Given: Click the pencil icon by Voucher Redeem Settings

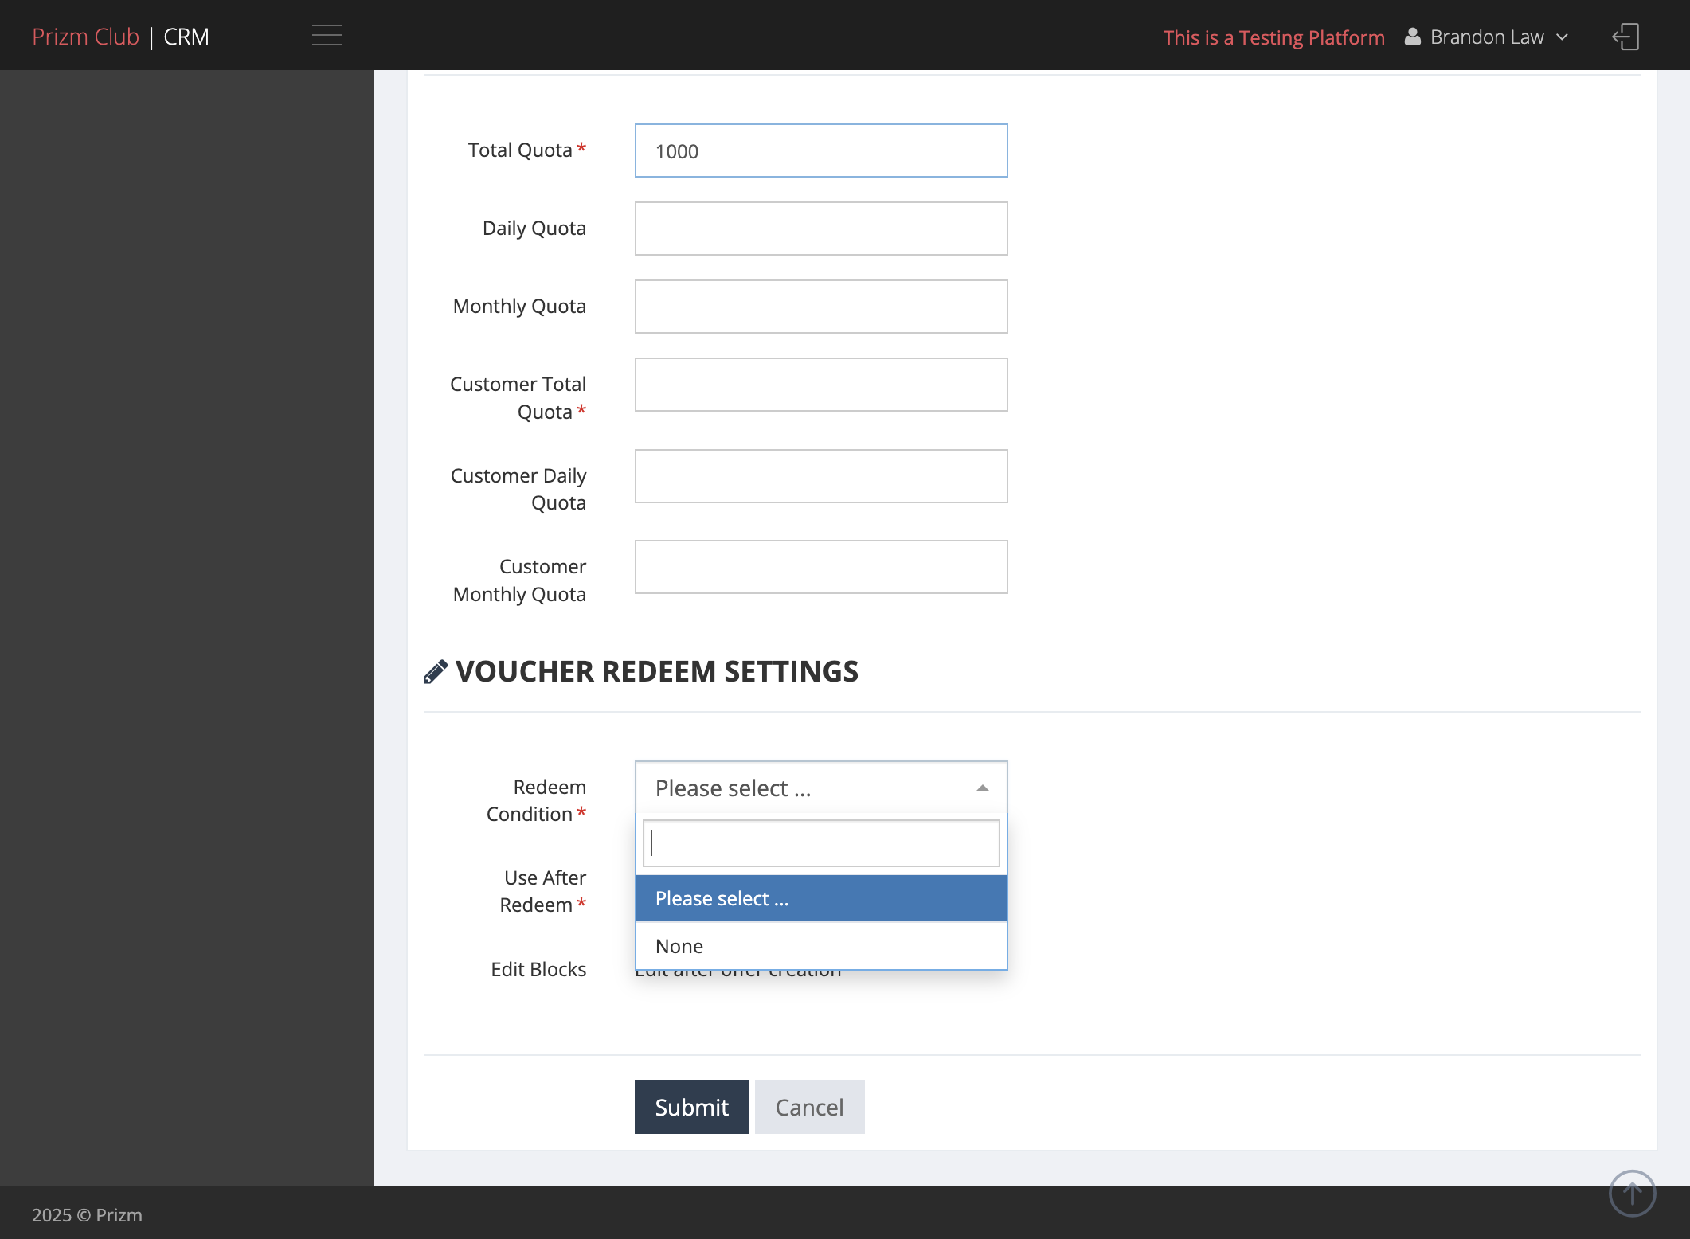Looking at the screenshot, I should [x=435, y=672].
